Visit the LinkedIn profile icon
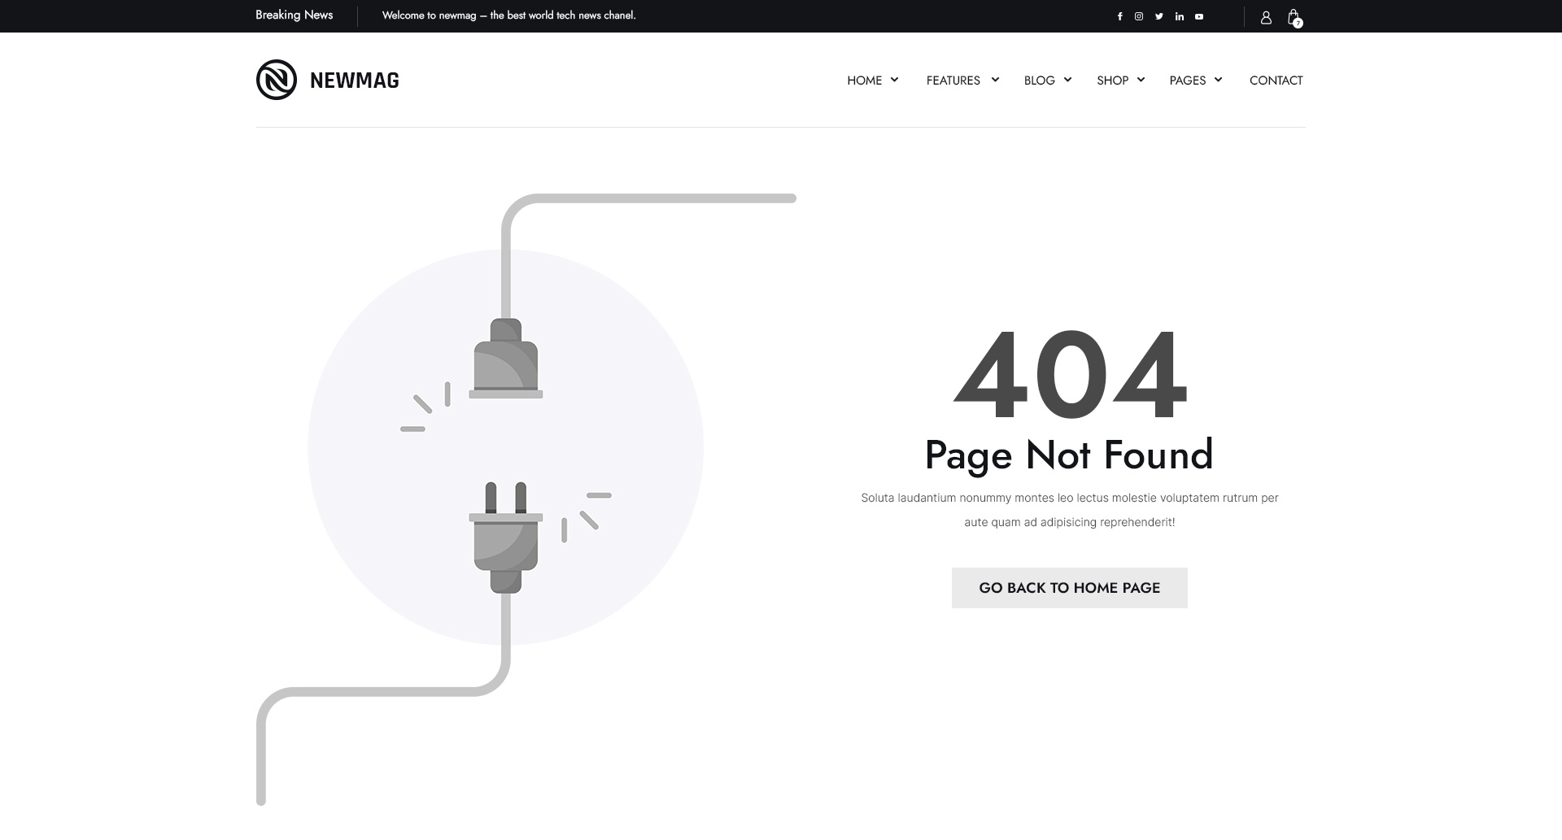This screenshot has width=1562, height=840. 1180,16
